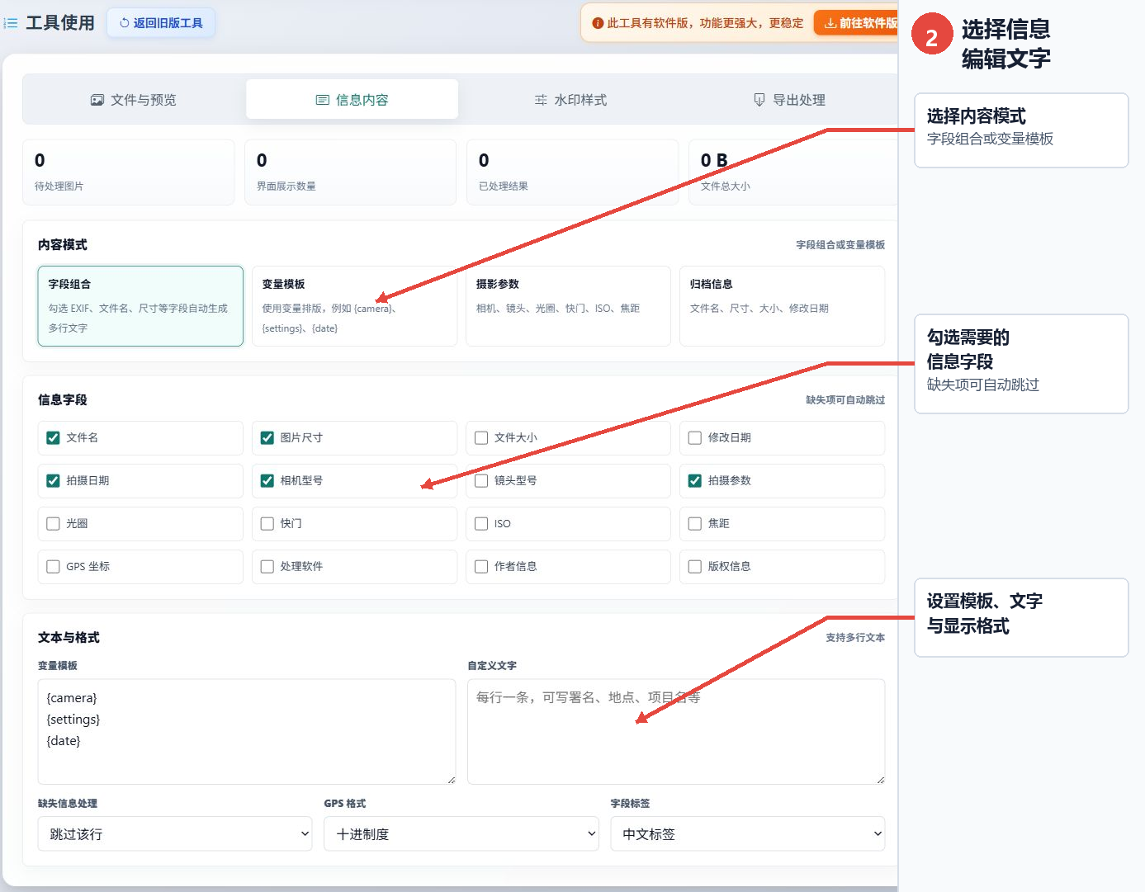1145x892 pixels.
Task: Switch to the 信息内容 tab
Action: [x=352, y=100]
